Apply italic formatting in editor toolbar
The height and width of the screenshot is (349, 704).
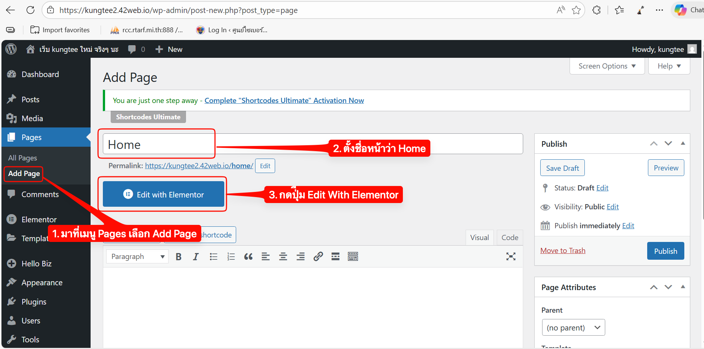(x=196, y=257)
